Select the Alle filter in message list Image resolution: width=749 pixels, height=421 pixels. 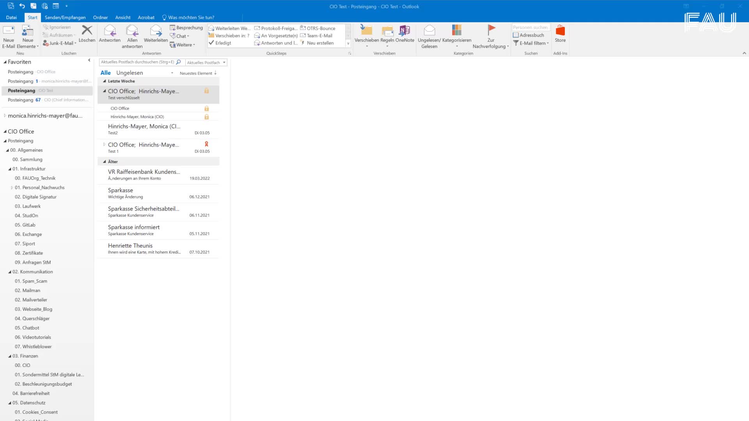point(105,73)
